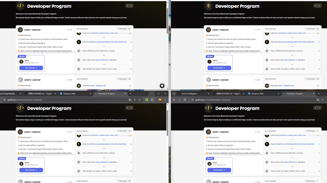
Task: Click GitHub icon beside star requirement, top-right window
Action: click(267, 60)
